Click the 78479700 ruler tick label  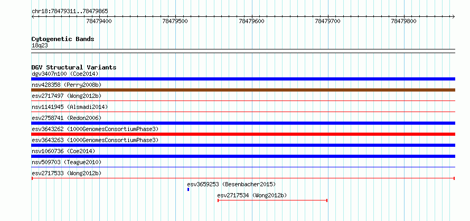click(x=328, y=21)
